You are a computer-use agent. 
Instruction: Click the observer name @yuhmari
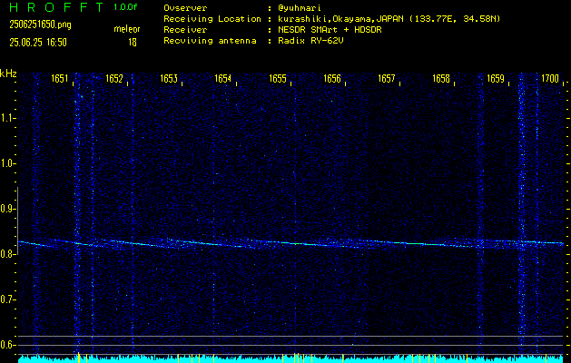pyautogui.click(x=300, y=8)
